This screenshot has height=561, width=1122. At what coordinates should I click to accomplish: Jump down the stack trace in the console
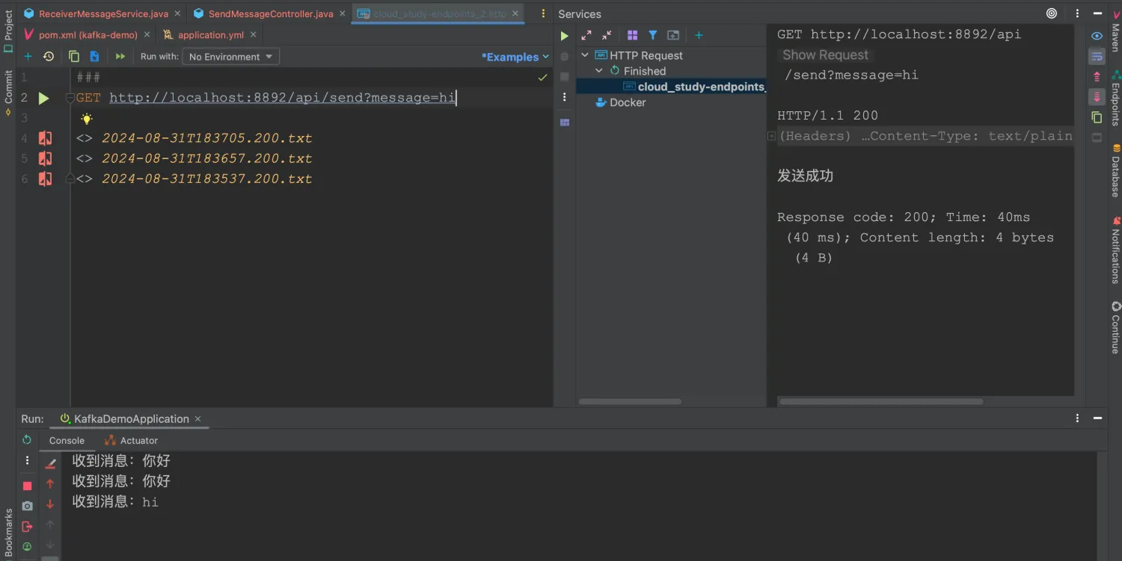50,504
